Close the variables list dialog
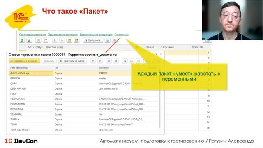This screenshot has width=263, height=148. pos(161,55)
